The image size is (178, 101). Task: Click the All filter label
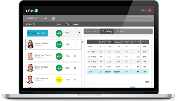click(x=46, y=18)
